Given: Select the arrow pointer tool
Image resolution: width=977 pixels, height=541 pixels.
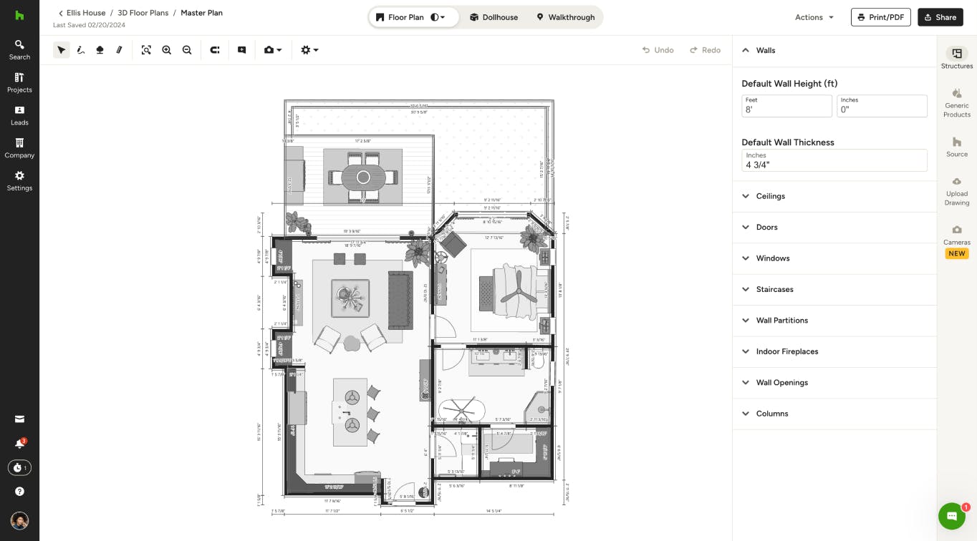Looking at the screenshot, I should (x=62, y=50).
